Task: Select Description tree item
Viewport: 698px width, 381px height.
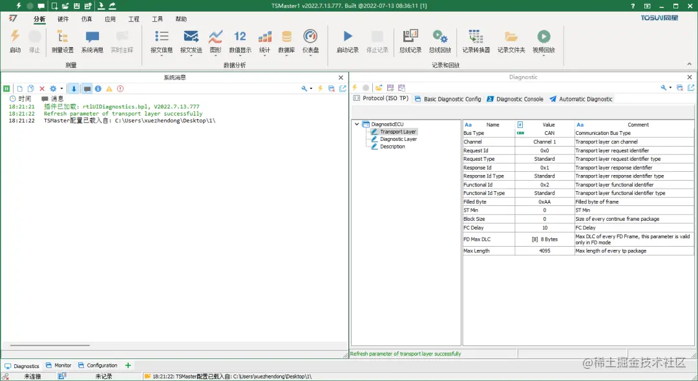Action: point(392,146)
